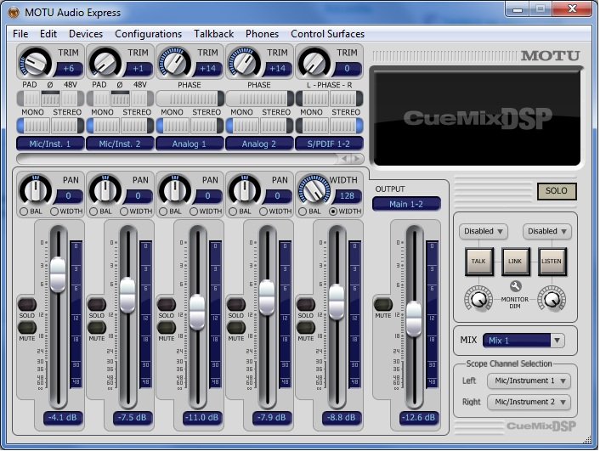Mute the S/PDIF 1-2 channel
This screenshot has width=600, height=451.
click(306, 328)
